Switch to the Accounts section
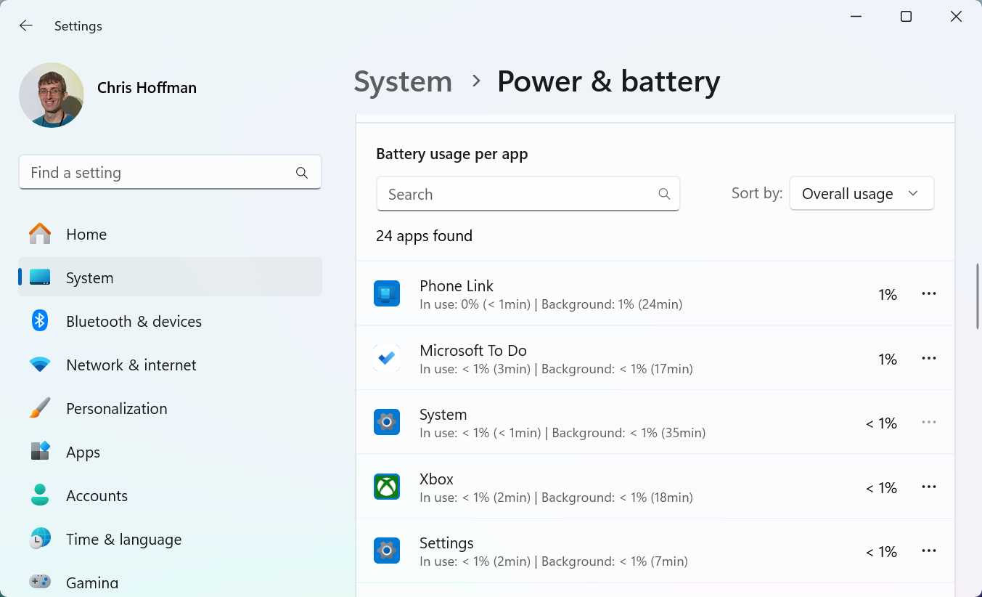982x597 pixels. [x=97, y=495]
